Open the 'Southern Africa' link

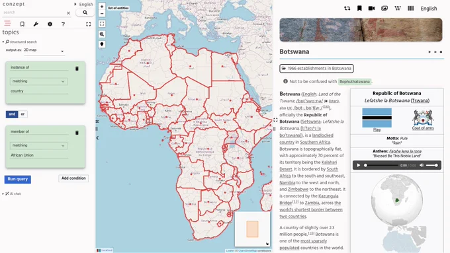point(315,142)
